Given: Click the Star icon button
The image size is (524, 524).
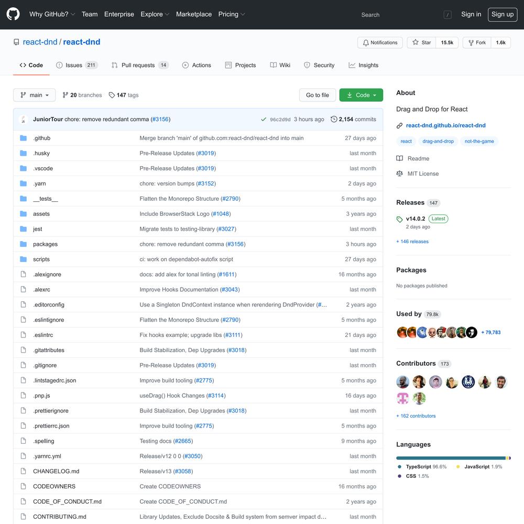Looking at the screenshot, I should click(416, 42).
